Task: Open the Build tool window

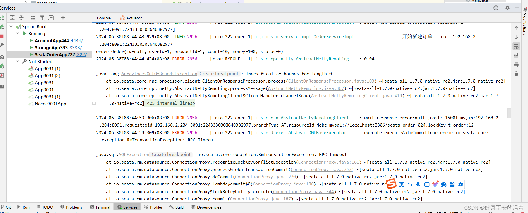Action: pos(176,207)
